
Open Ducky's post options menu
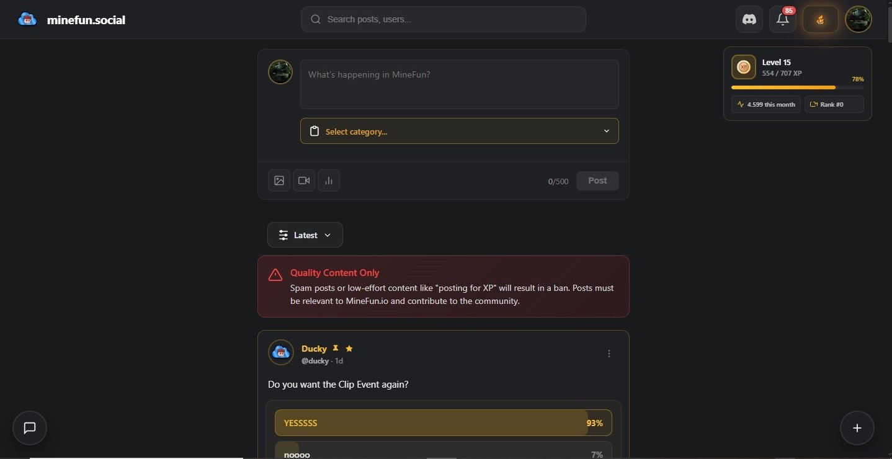(609, 354)
